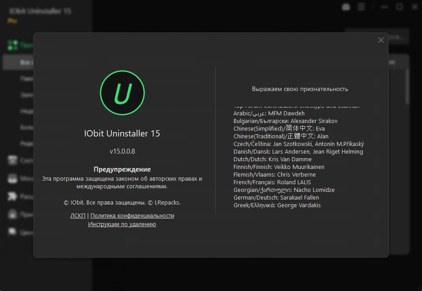422x291 pixels.
Task: Click Выражаем свою признательность heading
Action: [300, 89]
